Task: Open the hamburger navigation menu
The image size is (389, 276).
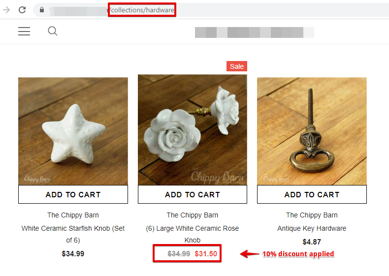Action: (24, 31)
